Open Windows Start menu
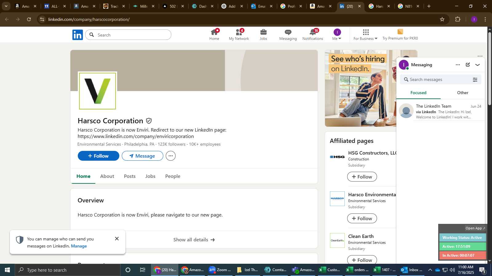The height and width of the screenshot is (276, 492). tap(7, 270)
